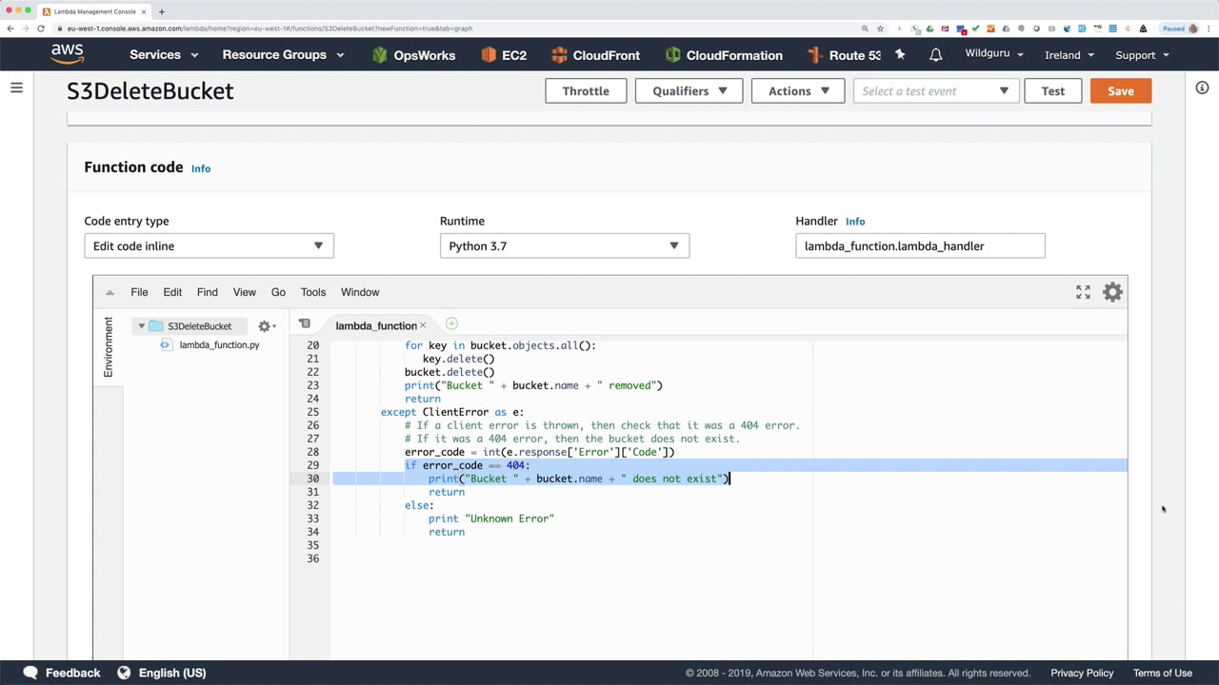
Task: Open the Tools menu in editor
Action: tap(312, 292)
